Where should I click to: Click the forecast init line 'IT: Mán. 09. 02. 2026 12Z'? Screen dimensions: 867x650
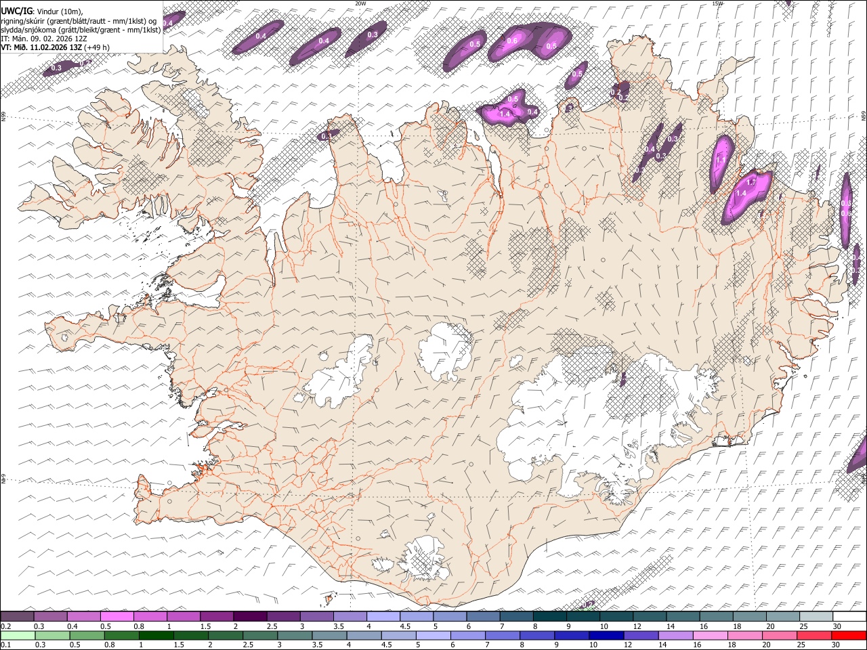click(44, 39)
